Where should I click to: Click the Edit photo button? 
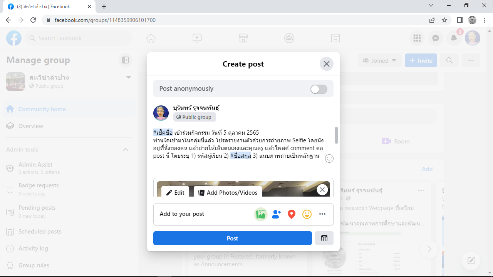pos(175,192)
